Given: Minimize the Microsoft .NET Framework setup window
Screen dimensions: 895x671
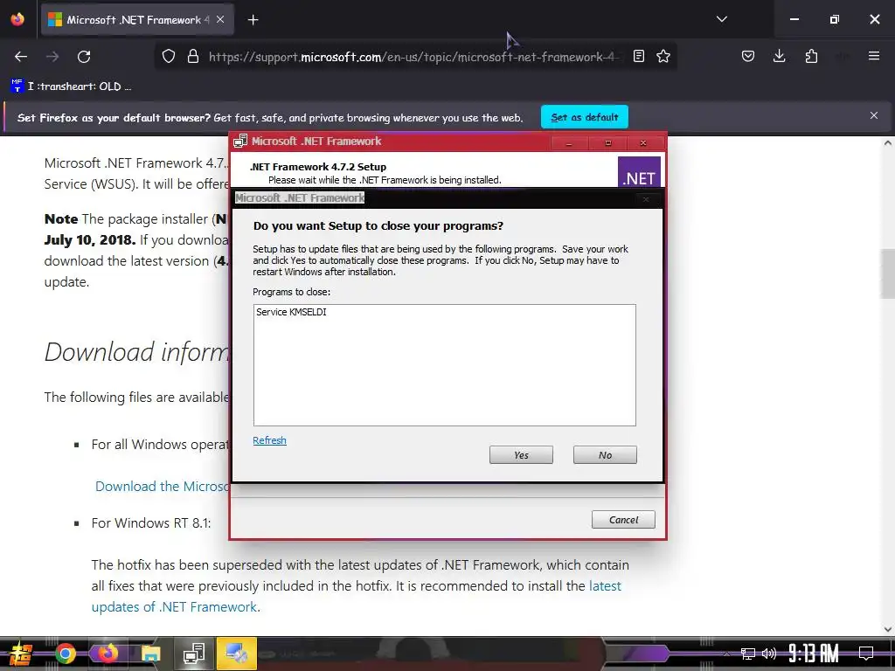Looking at the screenshot, I should pyautogui.click(x=568, y=142).
